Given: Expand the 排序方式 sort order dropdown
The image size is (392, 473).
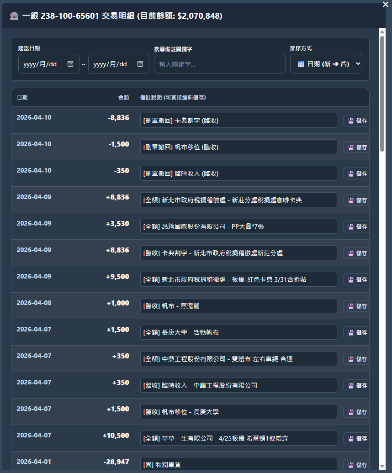Looking at the screenshot, I should pos(326,64).
